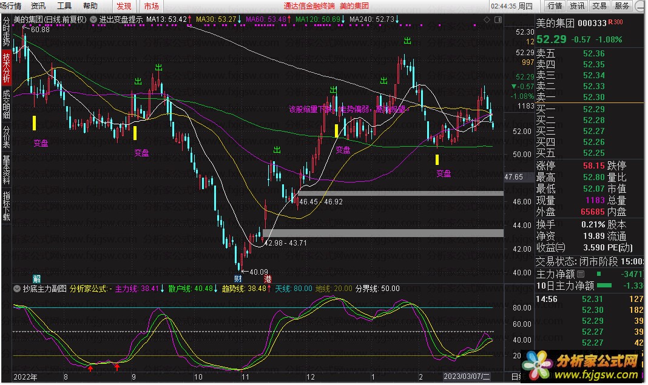Viewport: 648px width, 385px height.
Task: Click the MA120: 50.69 label
Action: click(318, 19)
